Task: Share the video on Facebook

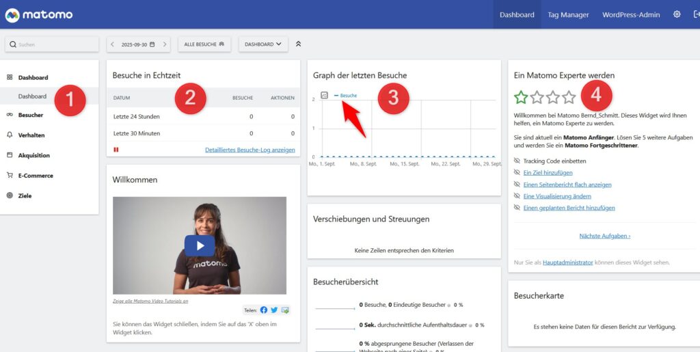Action: click(x=264, y=310)
